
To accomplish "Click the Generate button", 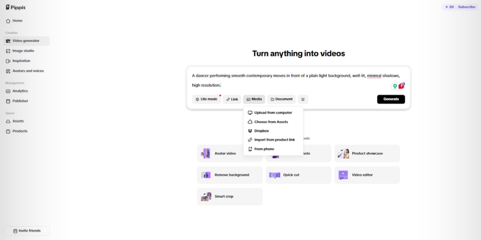I will click(x=391, y=99).
